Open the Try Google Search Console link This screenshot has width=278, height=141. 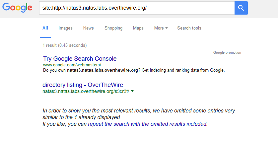coord(80,58)
